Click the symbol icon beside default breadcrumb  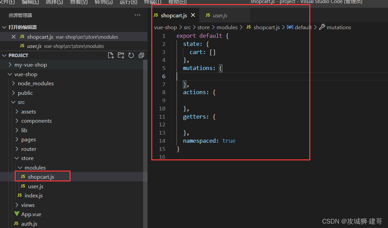(x=290, y=27)
